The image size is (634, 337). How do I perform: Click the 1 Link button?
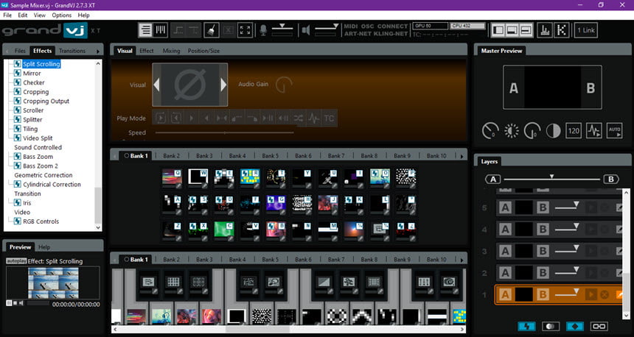pyautogui.click(x=586, y=30)
